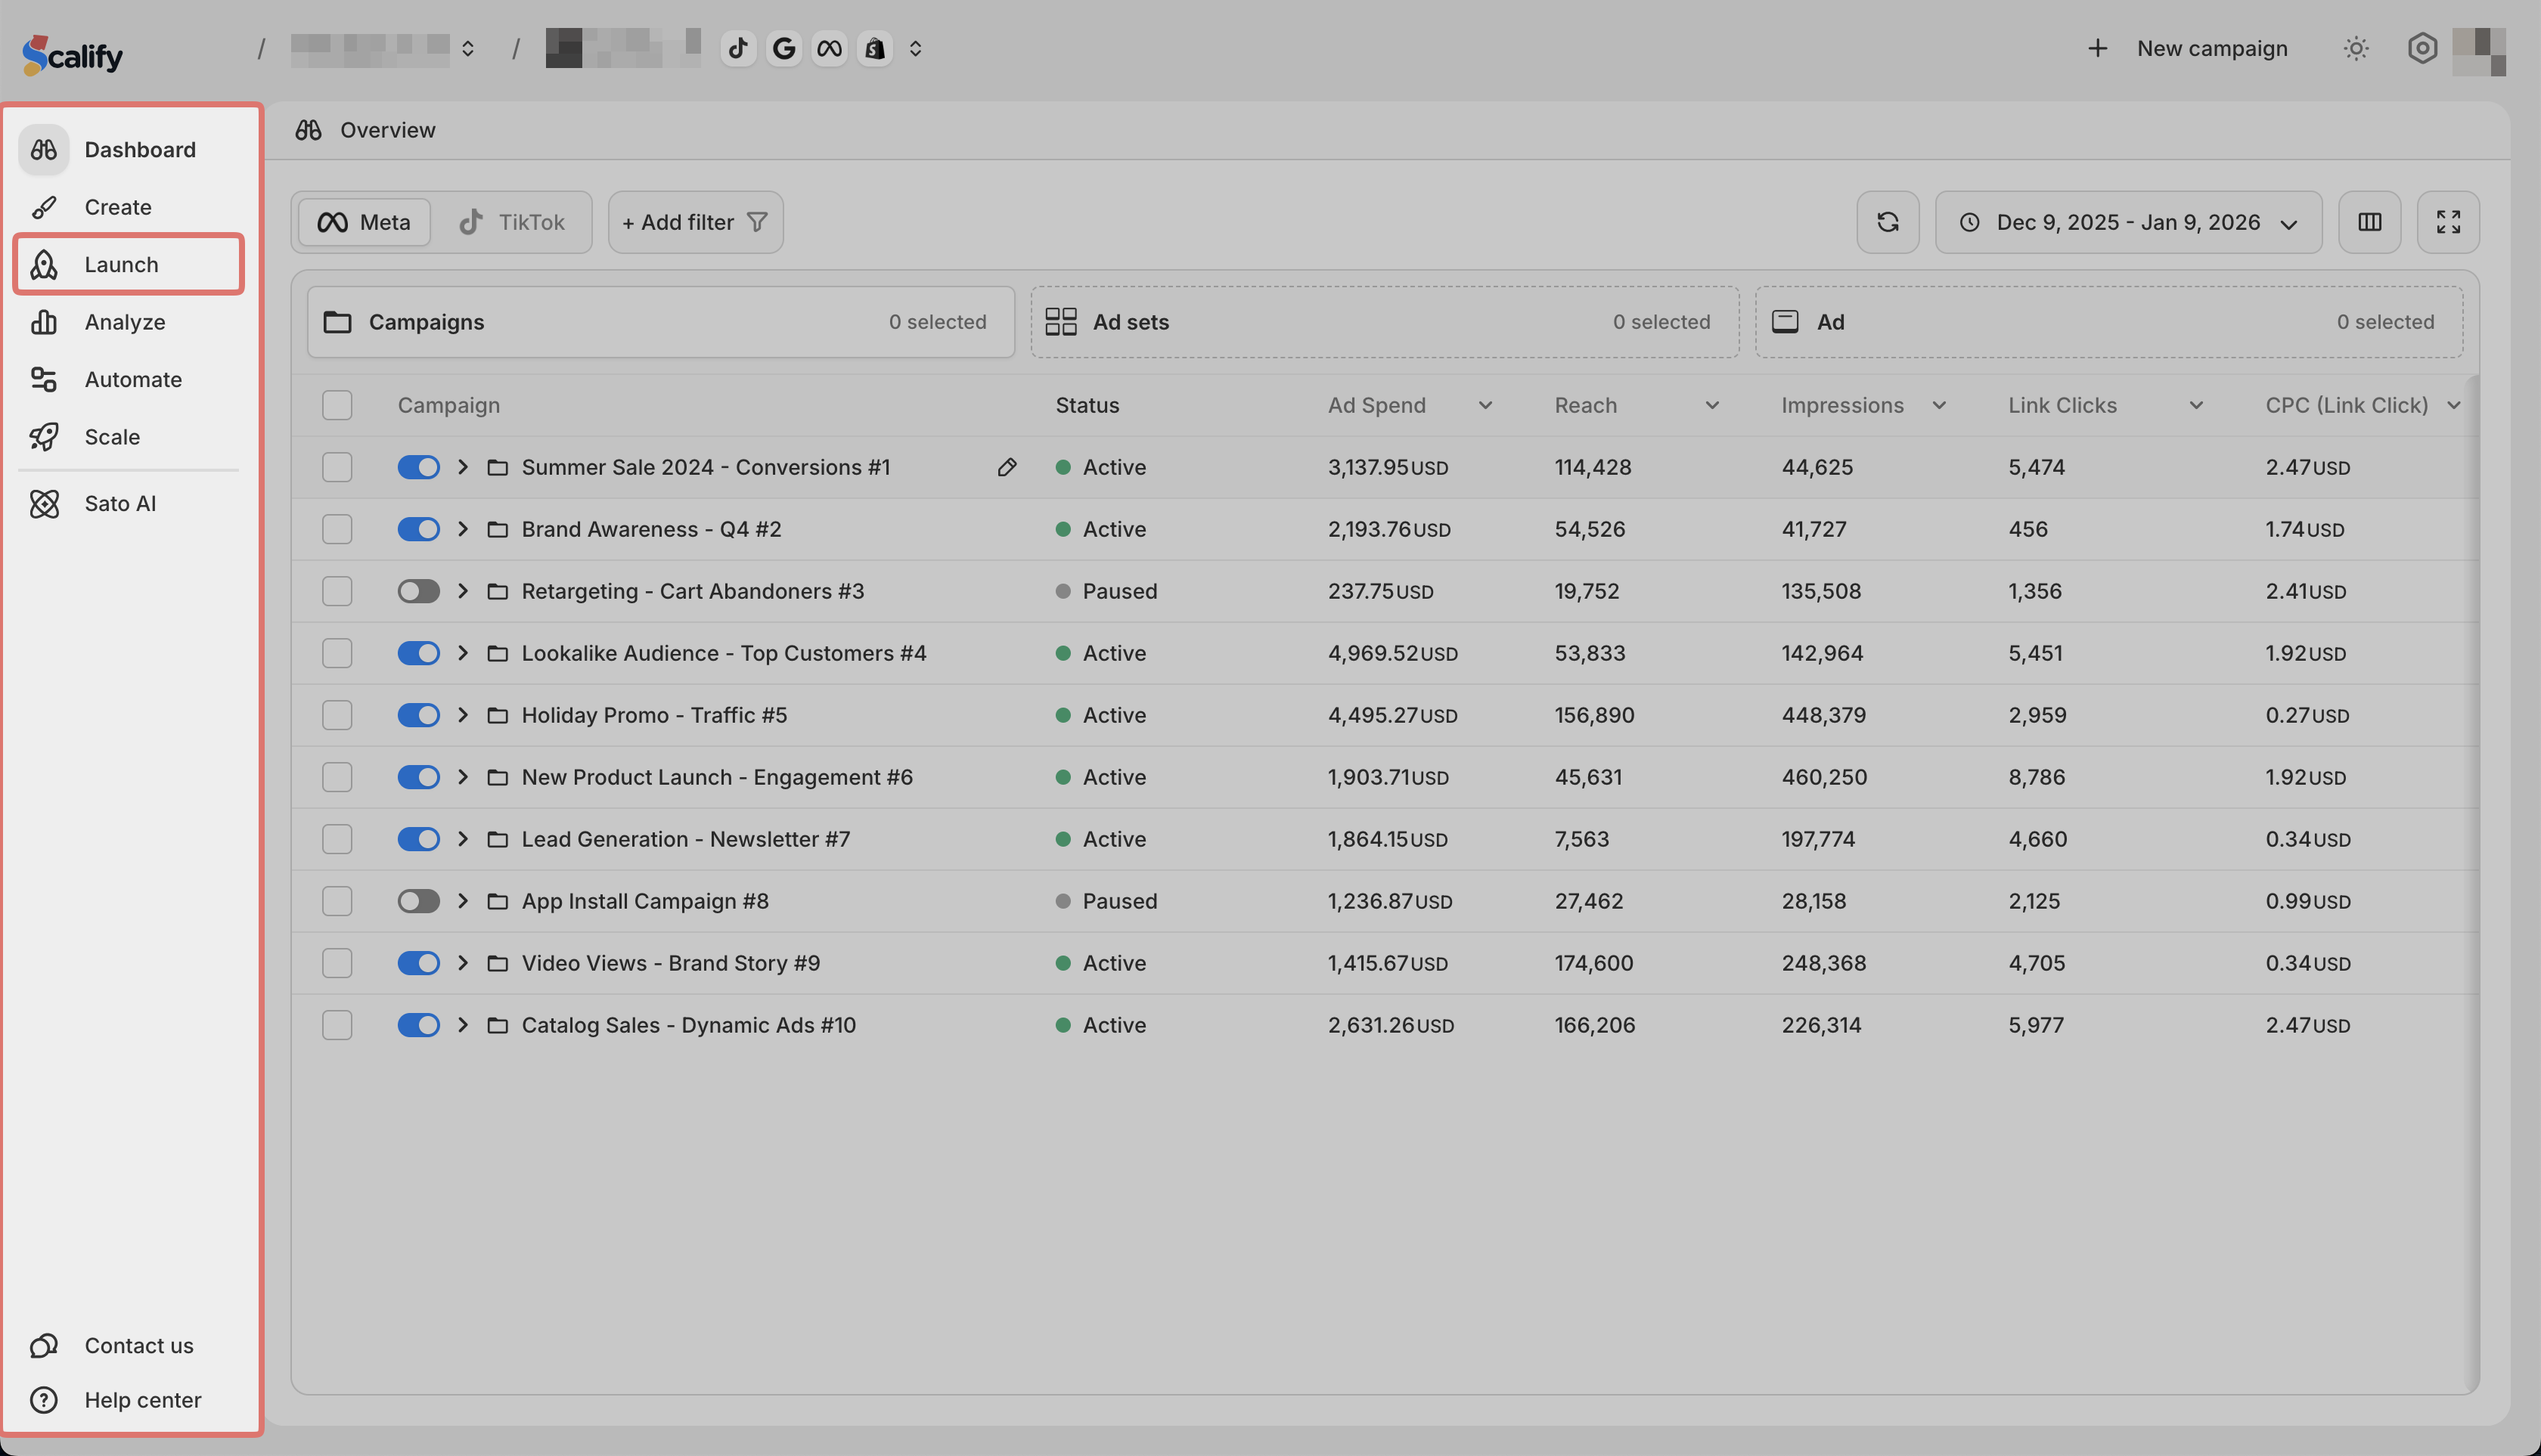Toggle the light theme sun icon
Viewport: 2541px width, 1456px height.
click(2356, 49)
